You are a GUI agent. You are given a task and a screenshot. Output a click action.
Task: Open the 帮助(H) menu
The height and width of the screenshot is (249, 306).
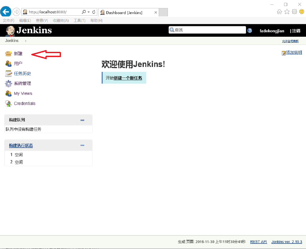[x=96, y=21]
